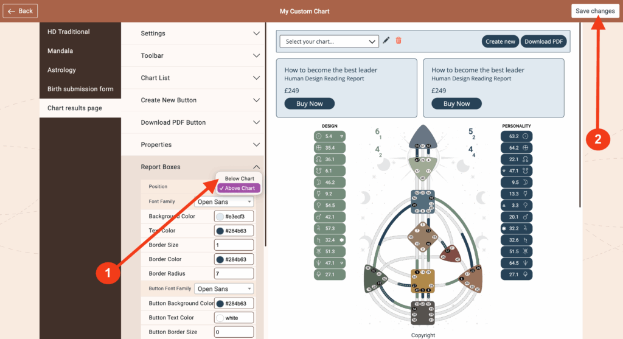Click the Moon symbol in Personality 9.5
The width and height of the screenshot is (623, 339).
(526, 182)
